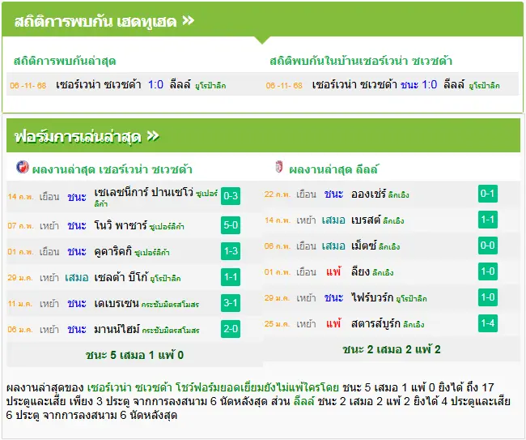Image resolution: width=526 pixels, height=440 pixels.
Task: Click the date 22 ก.พ. in the Lille form list
Action: [278, 194]
